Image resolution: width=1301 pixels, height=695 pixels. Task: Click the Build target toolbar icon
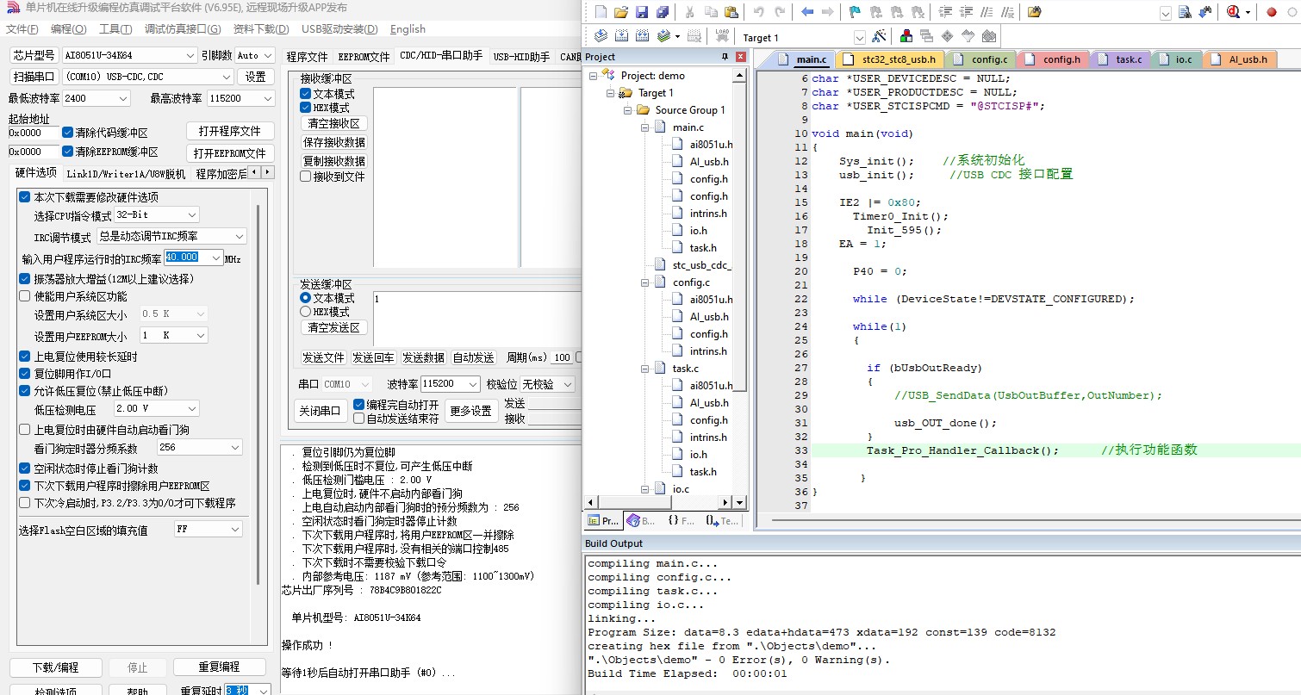621,36
